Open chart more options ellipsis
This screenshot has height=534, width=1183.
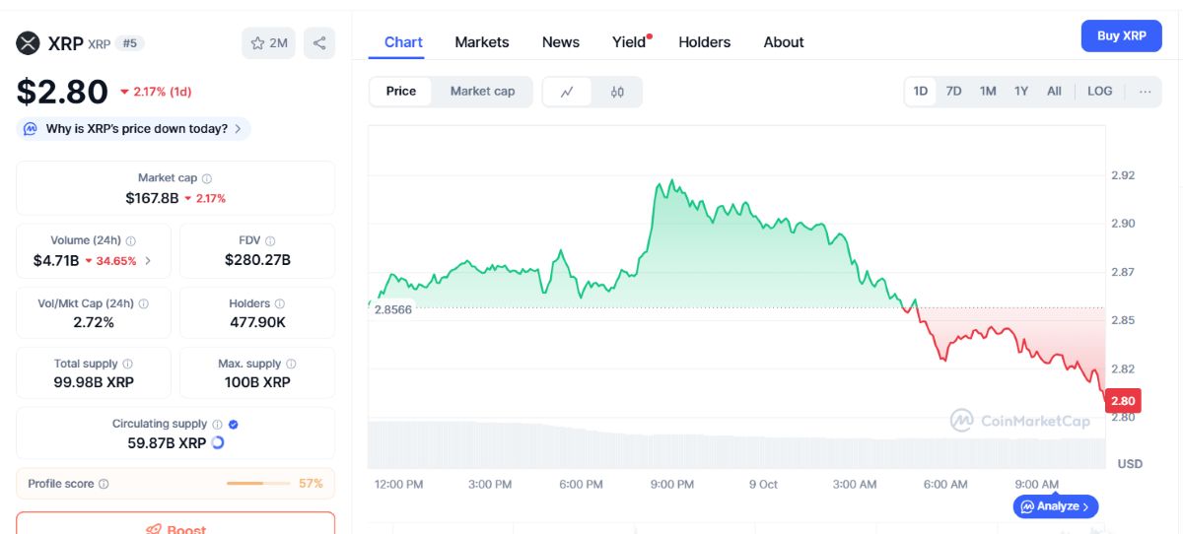tap(1145, 91)
